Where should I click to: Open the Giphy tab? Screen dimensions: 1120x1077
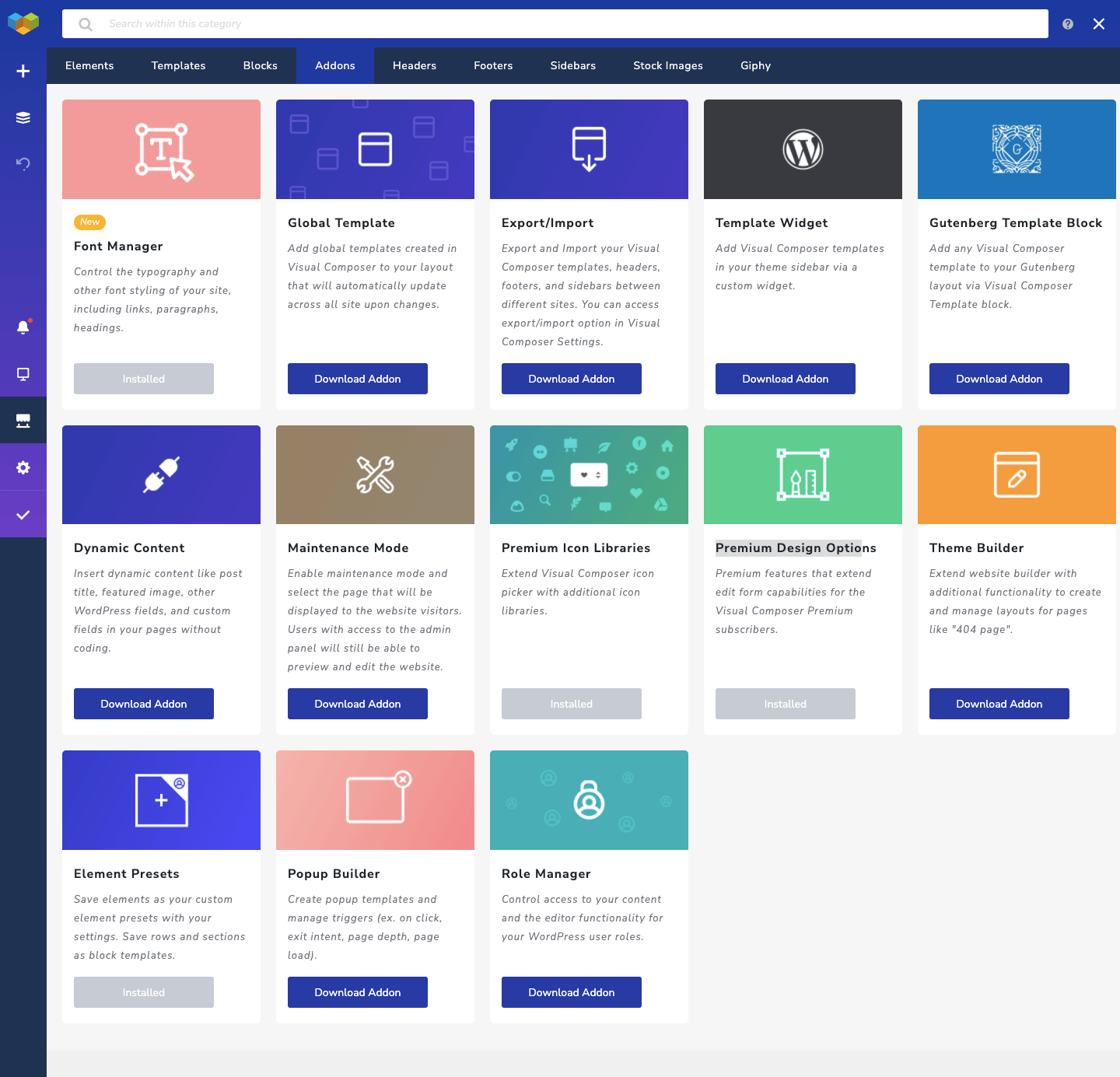click(x=755, y=66)
